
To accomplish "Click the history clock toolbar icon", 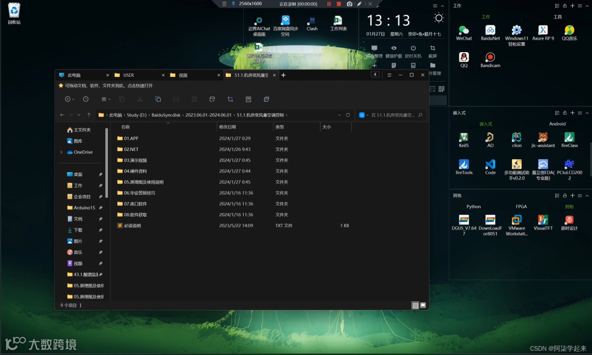I will 86,99.
